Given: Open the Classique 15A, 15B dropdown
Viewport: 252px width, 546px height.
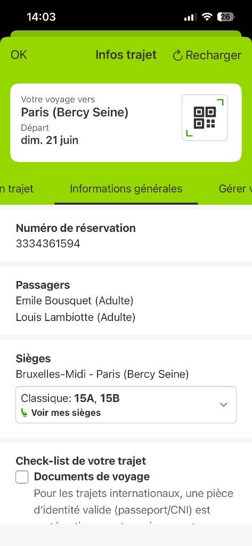Looking at the screenshot, I should click(x=126, y=405).
